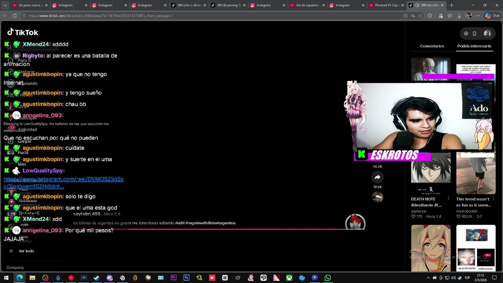
Task: Mute the TikTok tab via speaker icon
Action: click(x=417, y=5)
